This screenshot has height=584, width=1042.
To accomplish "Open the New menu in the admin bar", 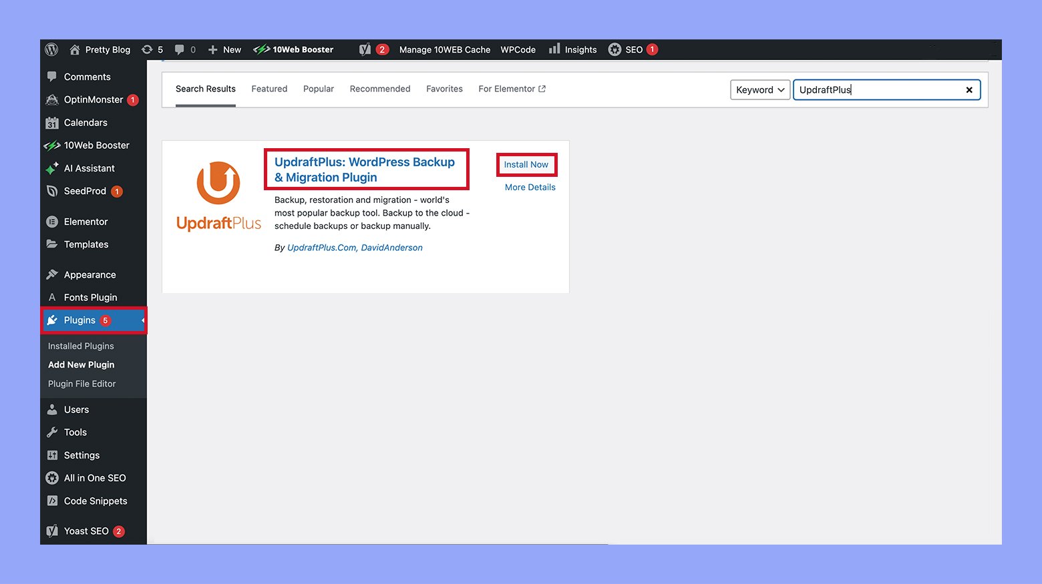I will click(x=224, y=49).
